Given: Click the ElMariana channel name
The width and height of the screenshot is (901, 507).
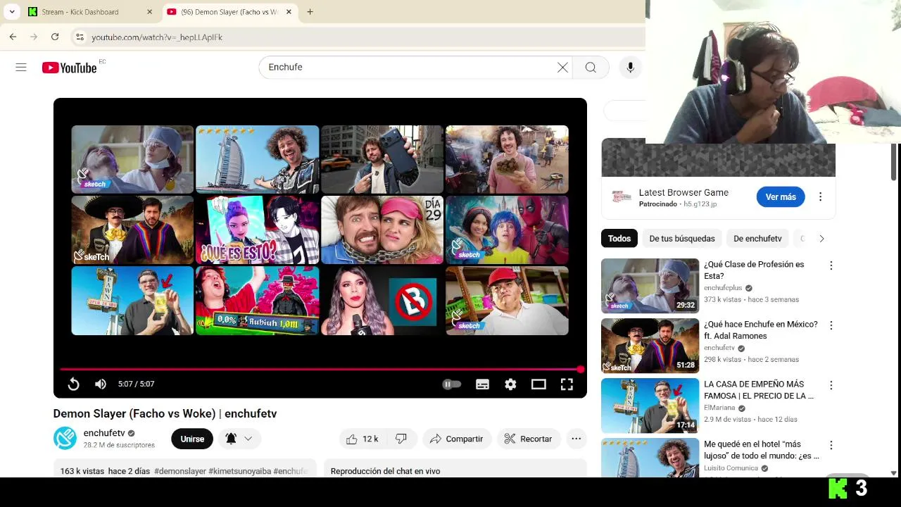Looking at the screenshot, I should click(719, 408).
